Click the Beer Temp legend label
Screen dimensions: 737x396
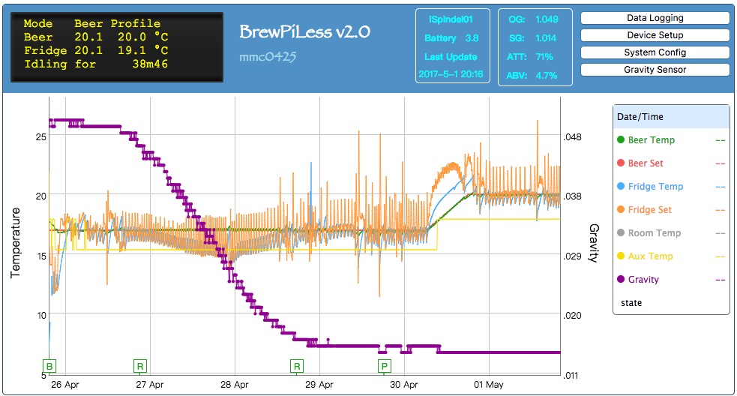tap(651, 139)
